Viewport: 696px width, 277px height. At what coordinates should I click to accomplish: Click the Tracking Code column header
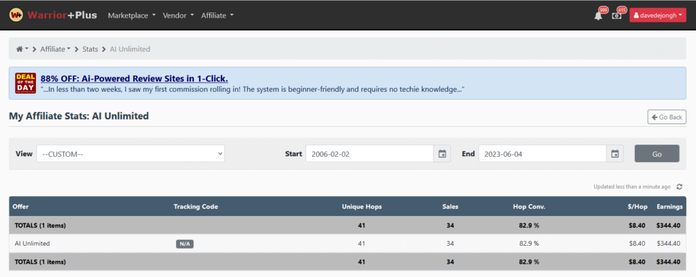(x=196, y=206)
